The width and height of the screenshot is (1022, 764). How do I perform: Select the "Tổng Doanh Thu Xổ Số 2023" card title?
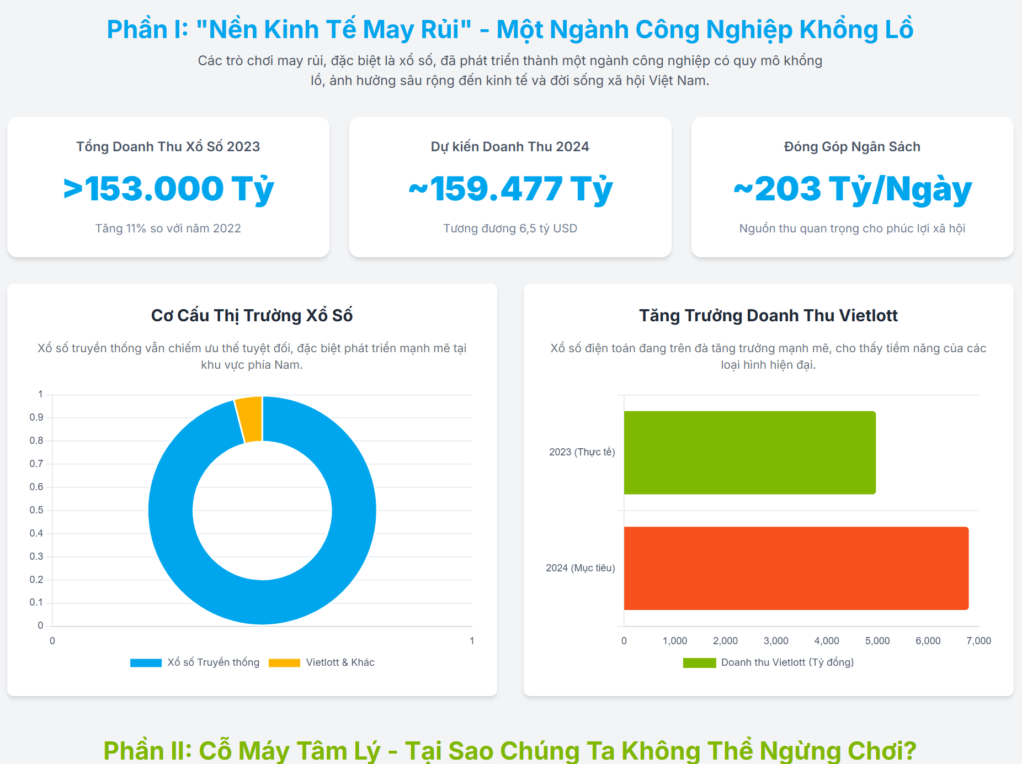168,147
